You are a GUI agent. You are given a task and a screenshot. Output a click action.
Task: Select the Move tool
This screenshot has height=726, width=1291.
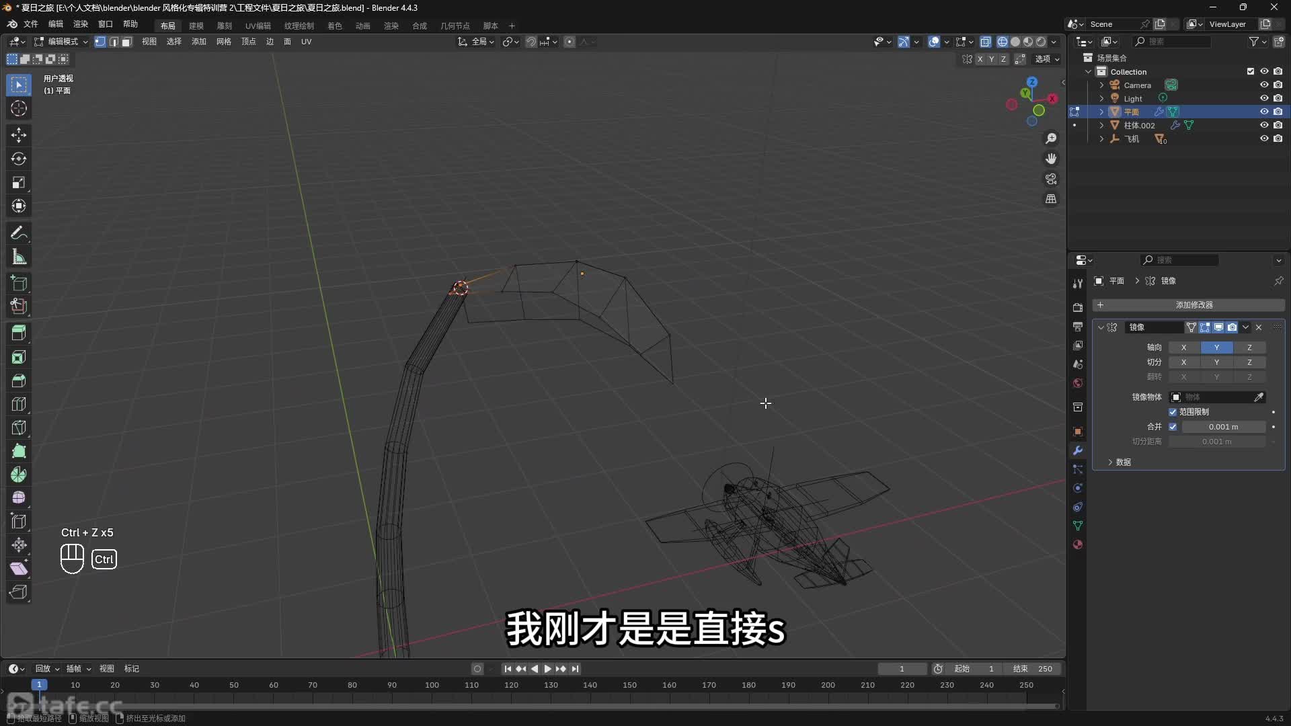(19, 135)
